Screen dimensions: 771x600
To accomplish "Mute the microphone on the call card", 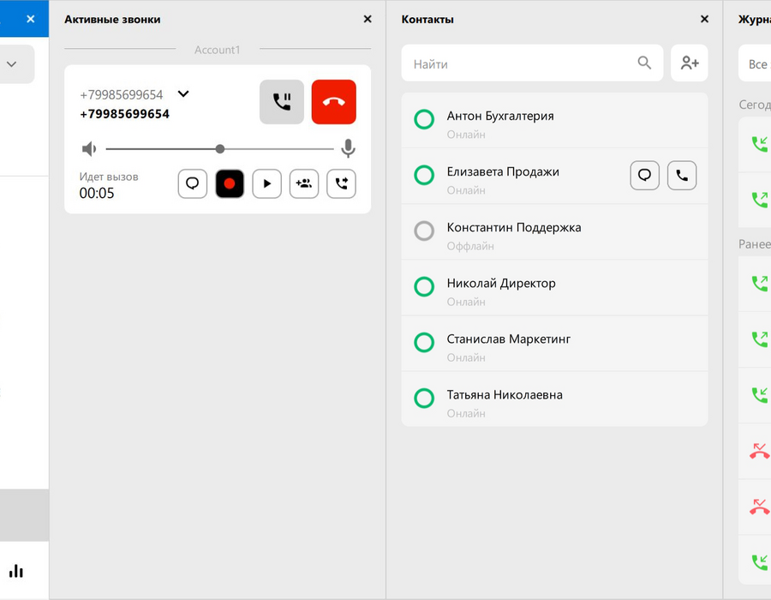I will (348, 148).
